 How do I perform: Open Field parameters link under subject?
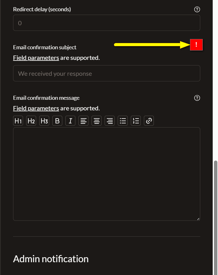pyautogui.click(x=36, y=58)
